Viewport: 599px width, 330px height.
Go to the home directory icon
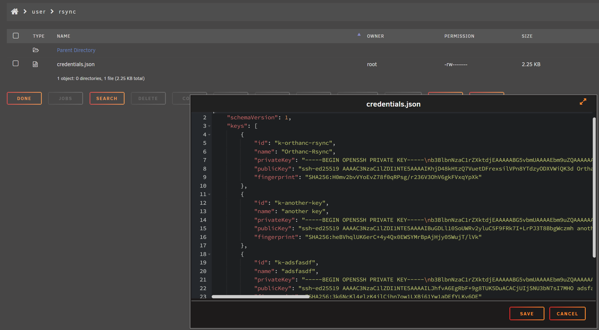[15, 11]
